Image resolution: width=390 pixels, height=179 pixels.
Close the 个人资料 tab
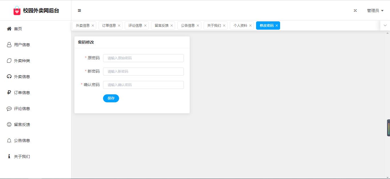point(250,26)
